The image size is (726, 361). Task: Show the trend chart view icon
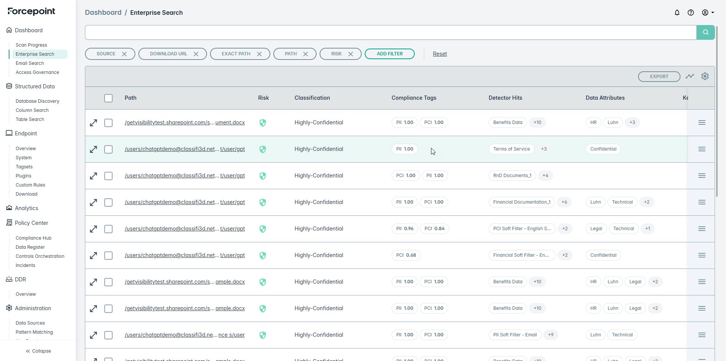coord(690,76)
